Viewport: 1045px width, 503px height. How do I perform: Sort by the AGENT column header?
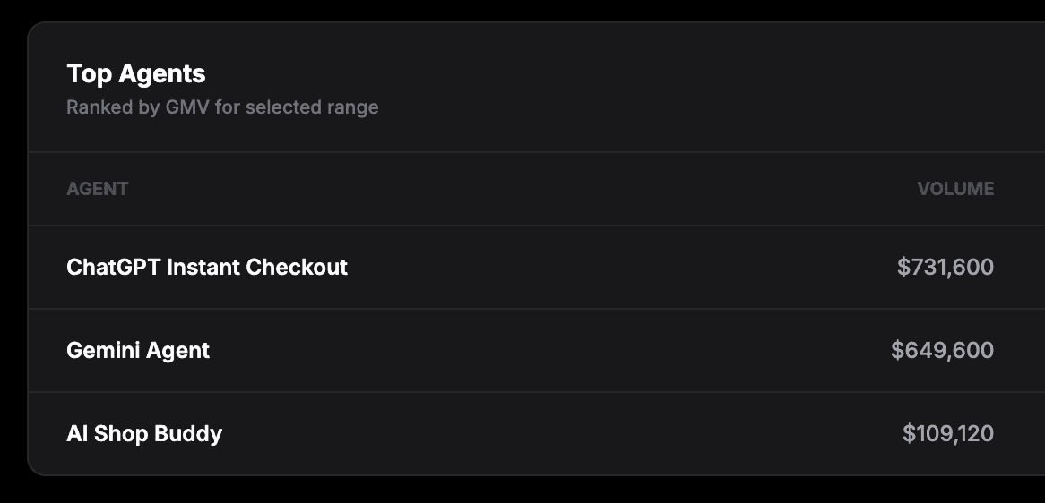click(98, 189)
